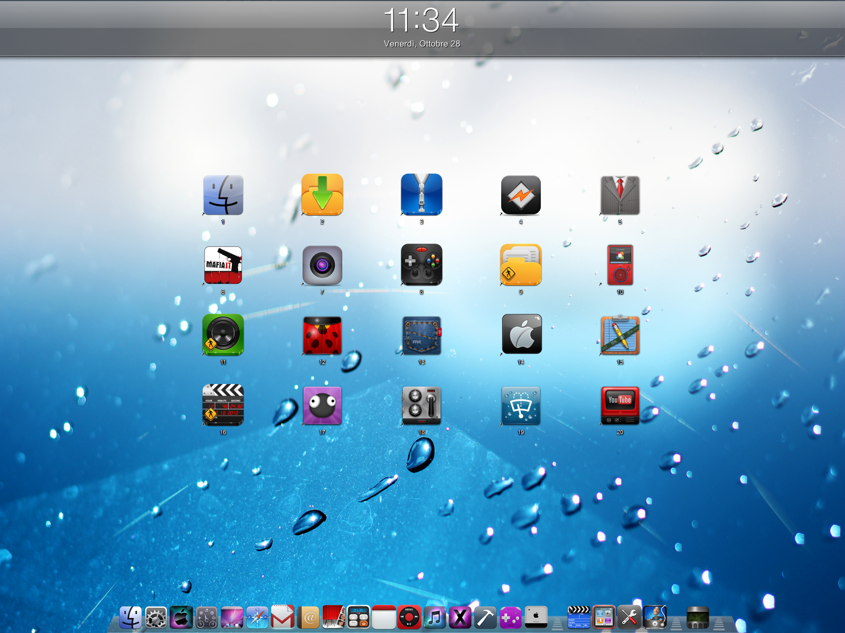Click the iPod nano icon in the dock
This screenshot has width=845, height=633.
[604, 617]
